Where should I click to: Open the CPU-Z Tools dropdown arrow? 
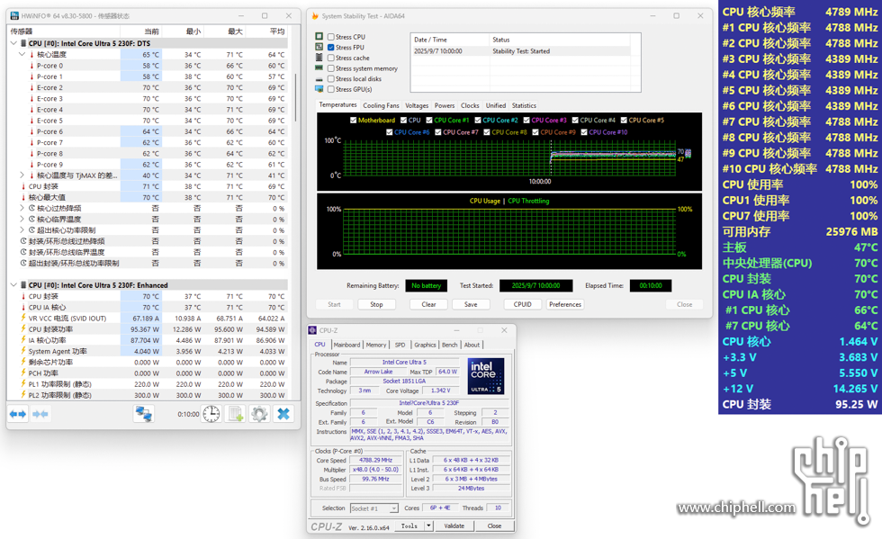tap(428, 526)
